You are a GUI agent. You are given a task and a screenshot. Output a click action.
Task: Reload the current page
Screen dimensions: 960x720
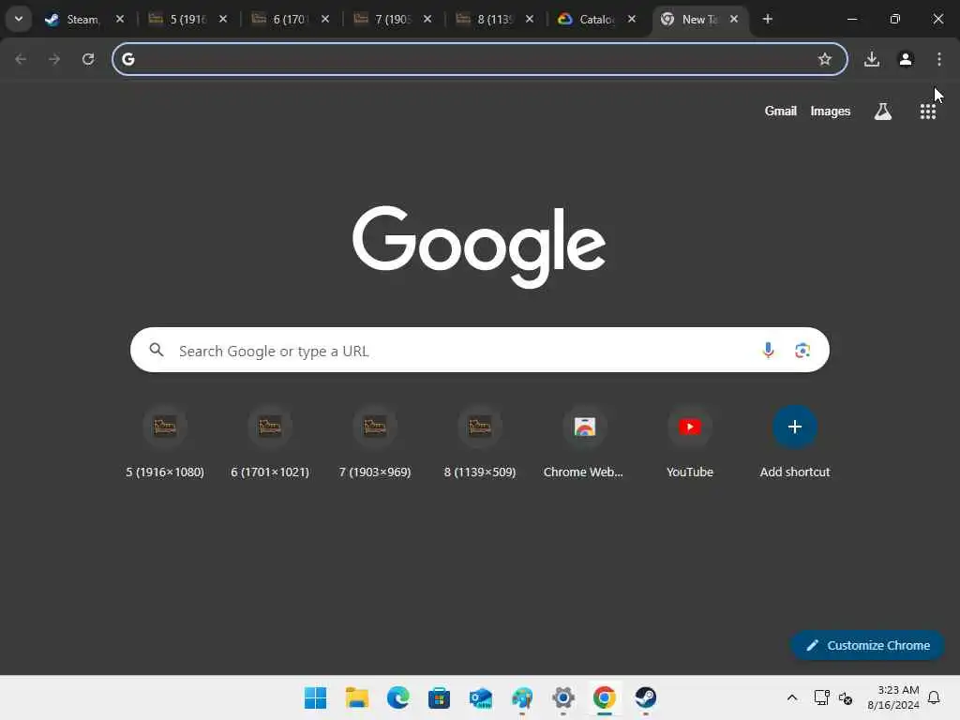pyautogui.click(x=88, y=59)
